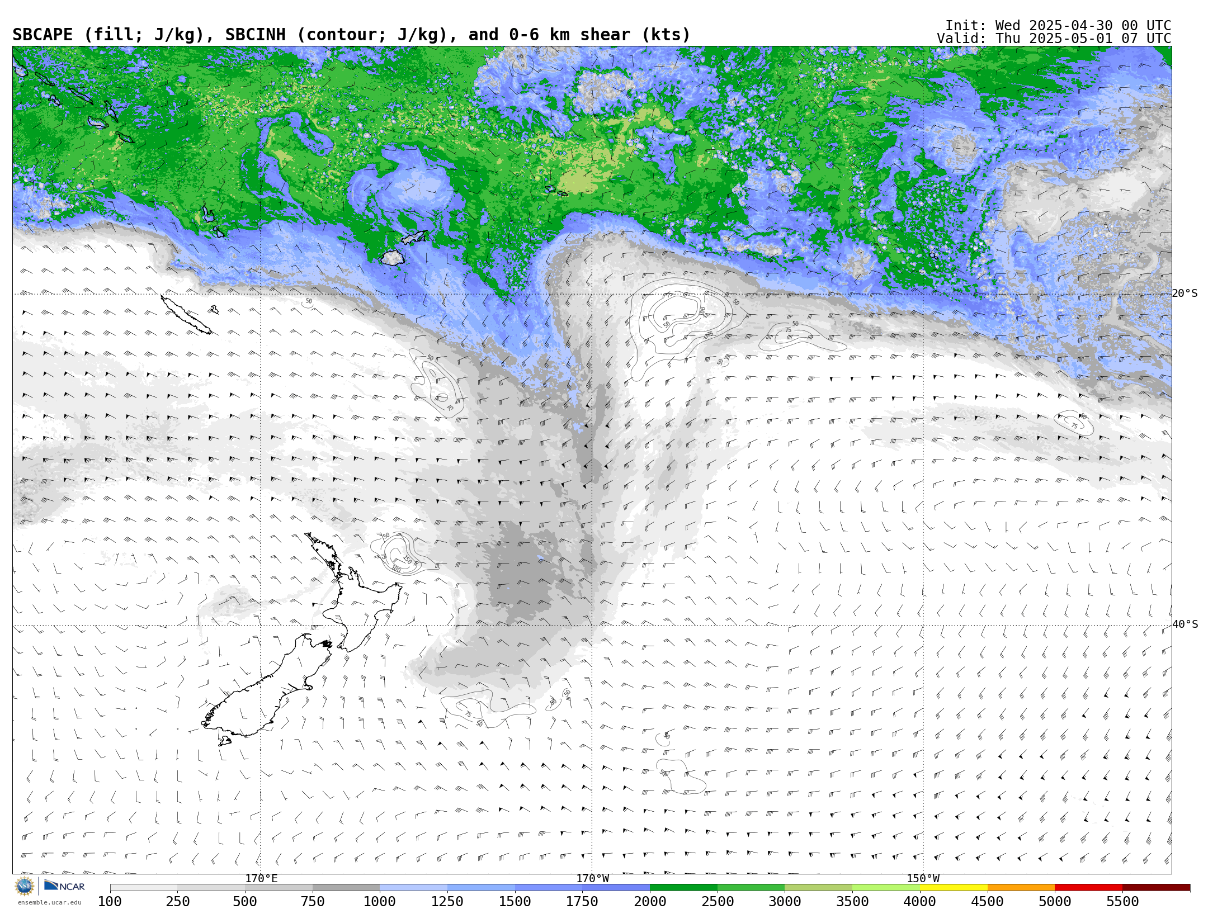Pick the blue 1250–1500 colorbar swatch
Image resolution: width=1208 pixels, height=909 pixels.
[x=481, y=888]
